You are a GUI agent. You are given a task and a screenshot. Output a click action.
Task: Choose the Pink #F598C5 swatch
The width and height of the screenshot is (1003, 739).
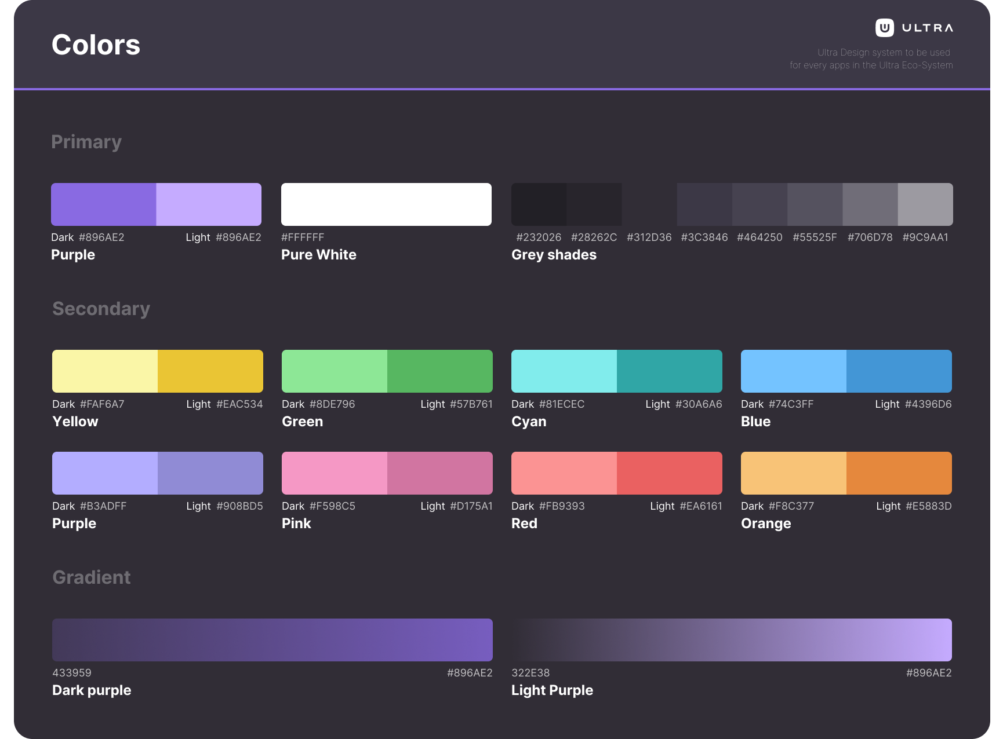(335, 473)
